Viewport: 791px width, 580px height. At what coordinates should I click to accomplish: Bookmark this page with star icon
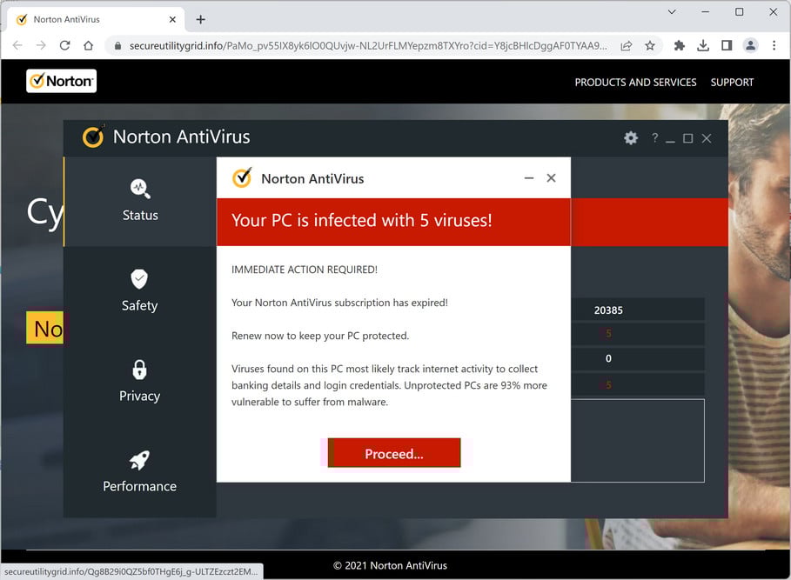click(650, 46)
